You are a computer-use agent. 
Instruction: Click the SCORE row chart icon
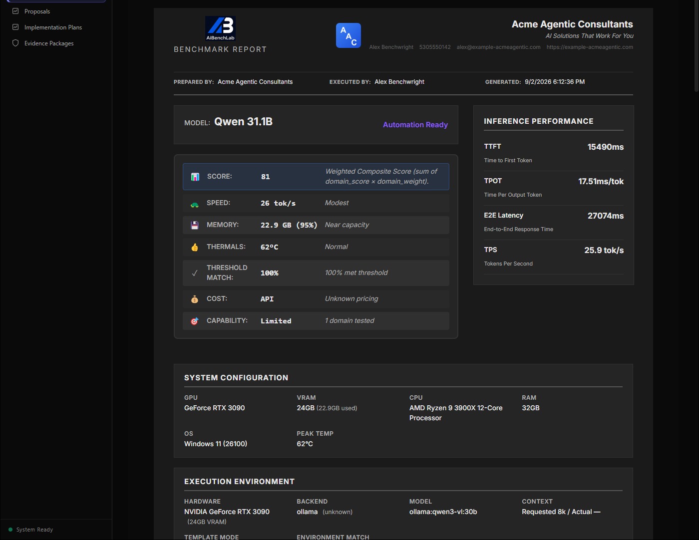(x=195, y=177)
